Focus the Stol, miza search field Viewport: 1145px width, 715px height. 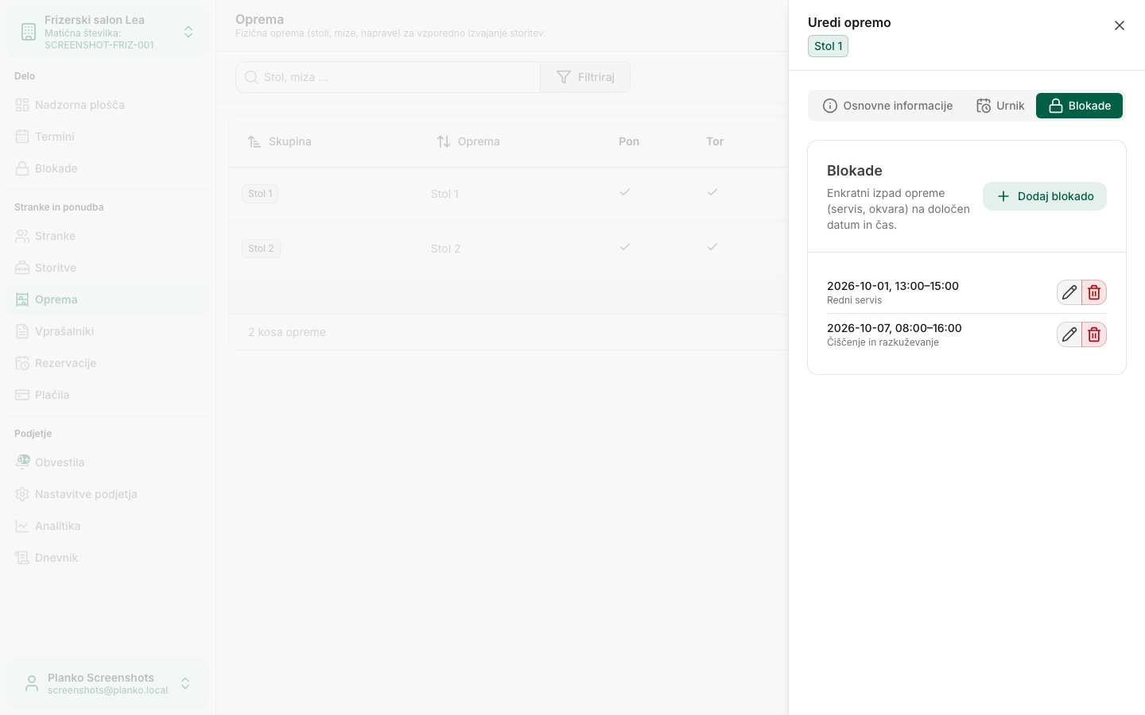pyautogui.click(x=388, y=77)
